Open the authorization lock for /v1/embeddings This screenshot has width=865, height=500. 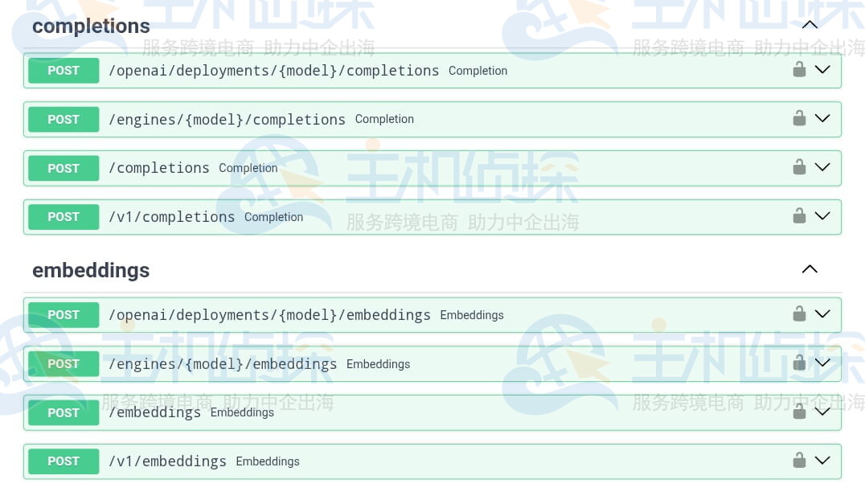pos(799,461)
